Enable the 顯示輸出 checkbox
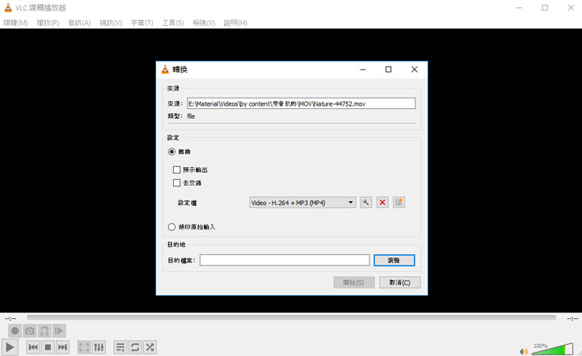This screenshot has width=582, height=356. (177, 170)
